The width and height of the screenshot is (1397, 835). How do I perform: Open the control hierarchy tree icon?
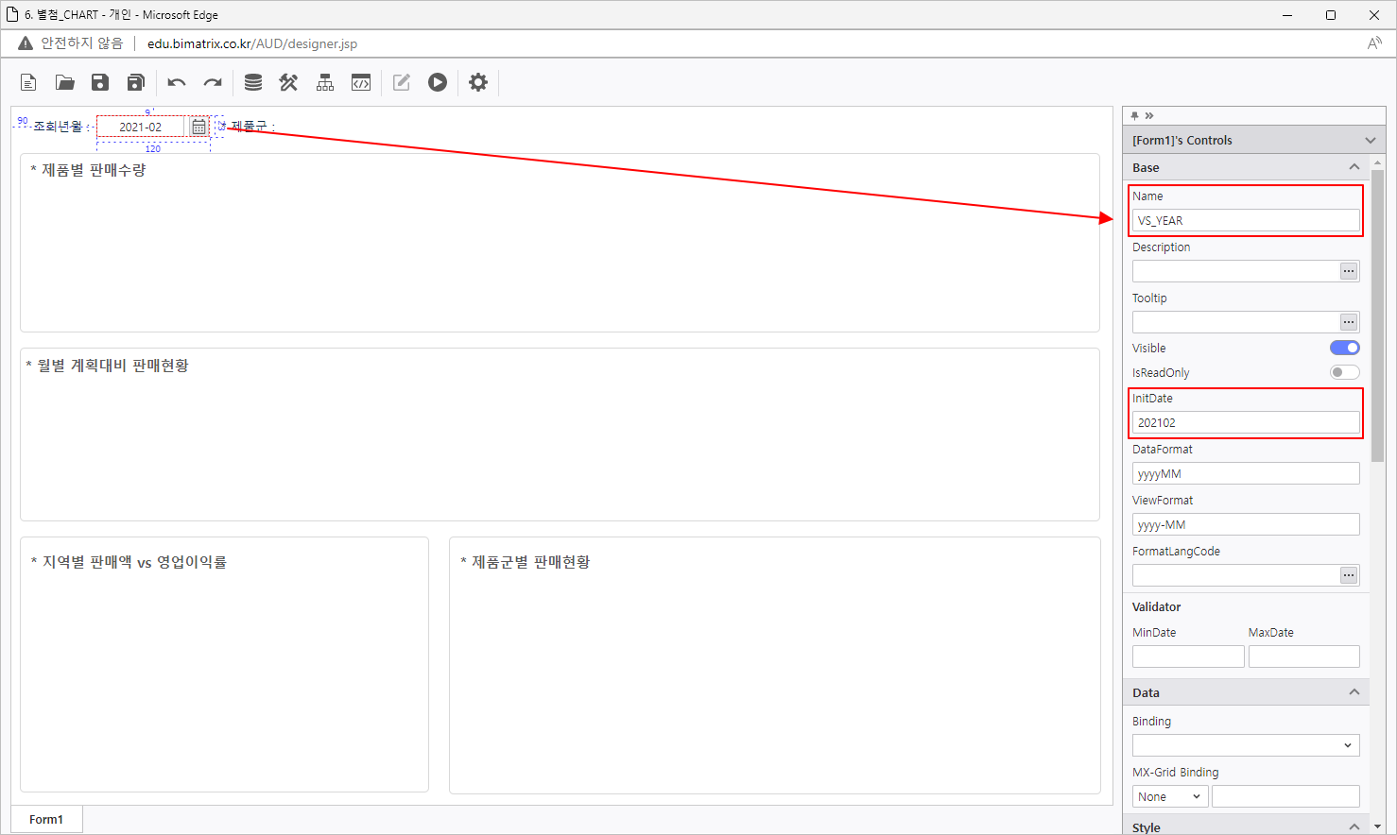(325, 82)
